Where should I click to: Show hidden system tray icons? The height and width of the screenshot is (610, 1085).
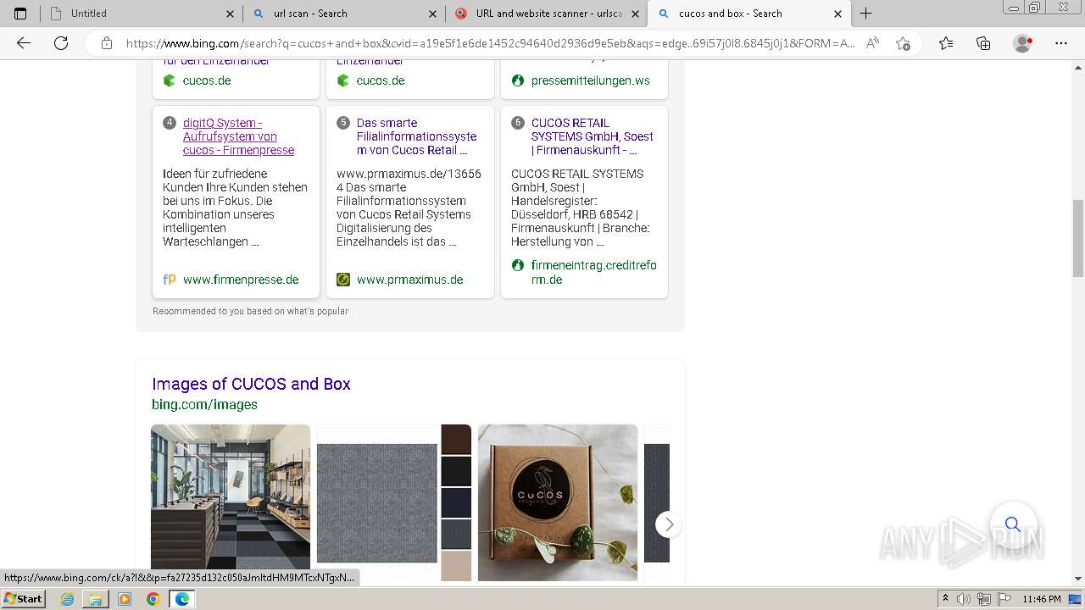click(945, 599)
